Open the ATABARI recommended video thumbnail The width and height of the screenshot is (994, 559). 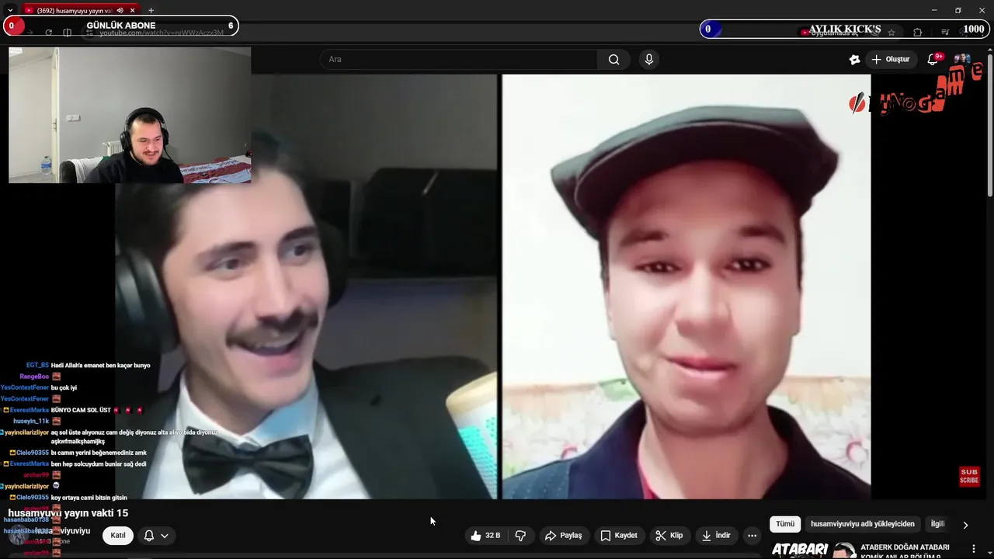point(811,549)
